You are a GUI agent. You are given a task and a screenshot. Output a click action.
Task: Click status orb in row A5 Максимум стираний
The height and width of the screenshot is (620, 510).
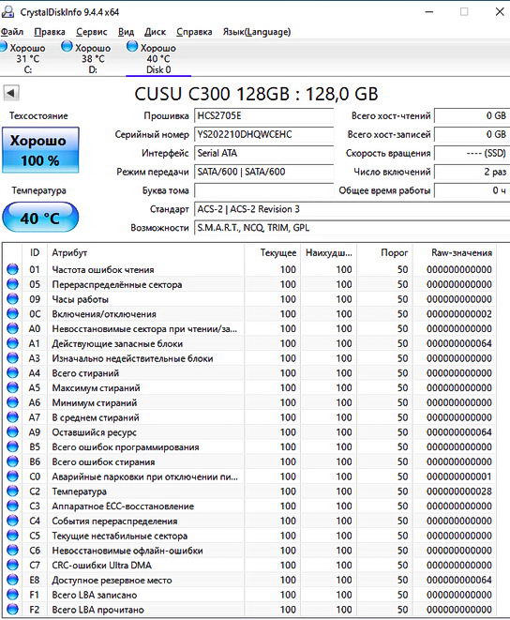[12, 387]
